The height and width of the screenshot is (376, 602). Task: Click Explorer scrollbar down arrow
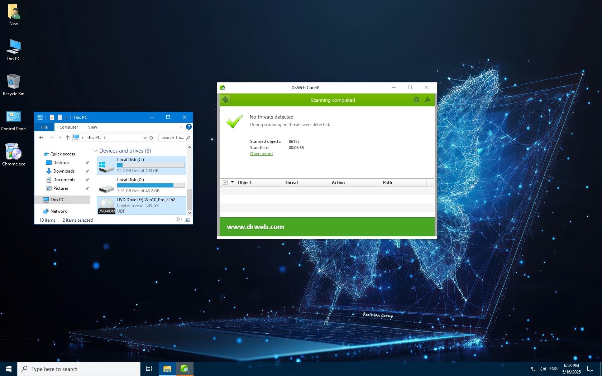pyautogui.click(x=190, y=213)
